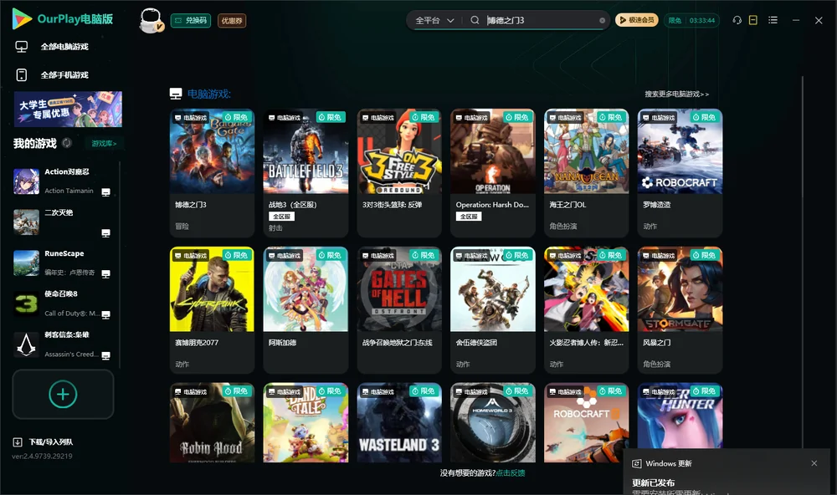The height and width of the screenshot is (495, 837).
Task: Open RuneScape in my games list
Action: (63, 263)
